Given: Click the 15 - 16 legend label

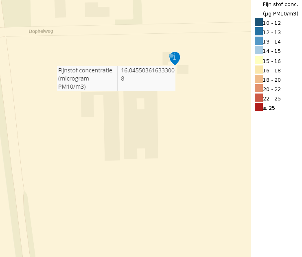Looking at the screenshot, I should tap(272, 61).
